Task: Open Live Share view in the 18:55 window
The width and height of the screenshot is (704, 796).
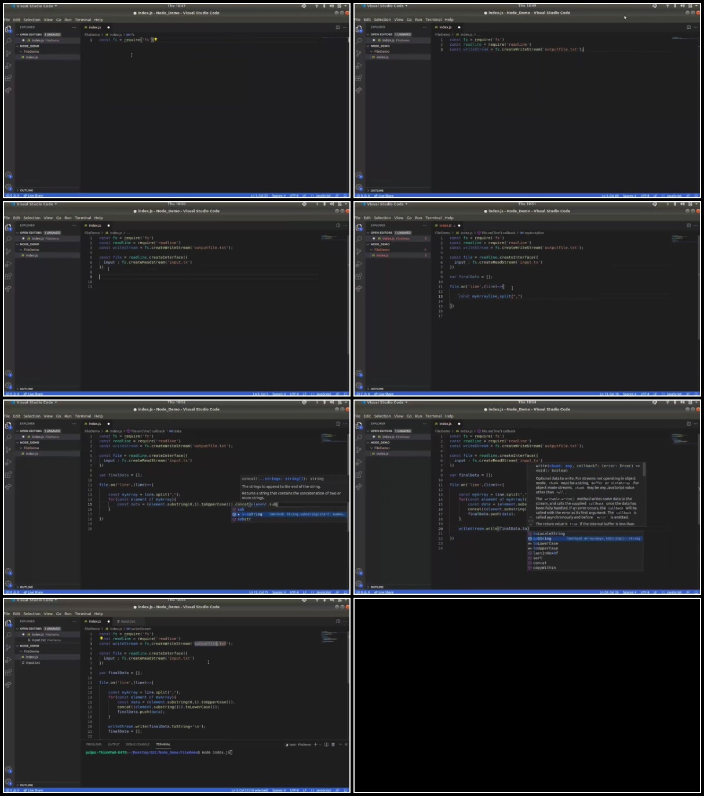Action: (x=8, y=684)
